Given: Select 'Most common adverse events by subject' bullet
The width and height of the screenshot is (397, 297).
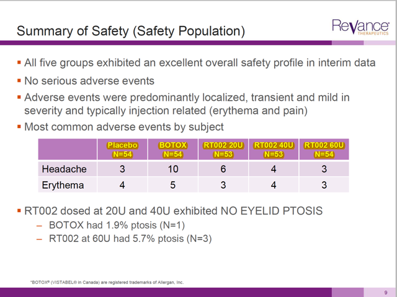Looking at the screenshot, I should tap(124, 127).
